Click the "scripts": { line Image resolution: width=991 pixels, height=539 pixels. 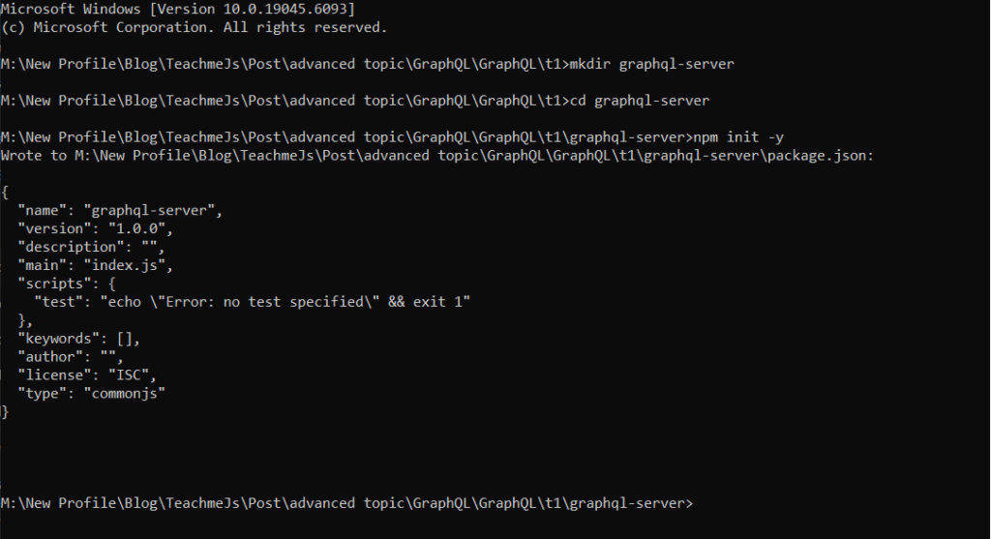[67, 284]
